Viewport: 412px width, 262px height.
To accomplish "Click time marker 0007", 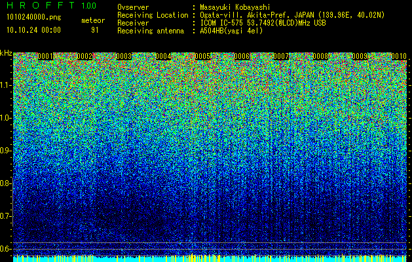I will coord(281,56).
